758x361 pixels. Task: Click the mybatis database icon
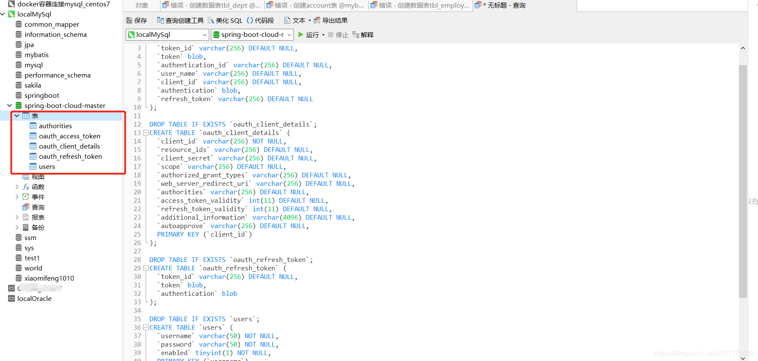click(19, 55)
